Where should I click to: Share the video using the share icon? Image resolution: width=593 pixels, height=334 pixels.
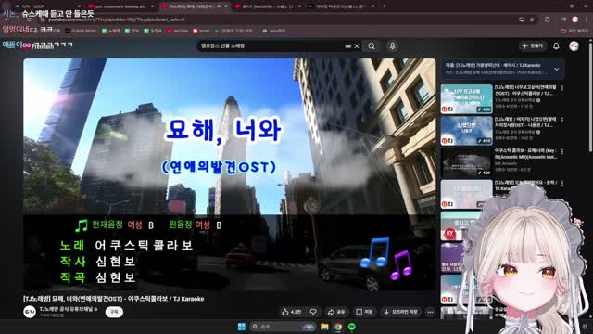click(336, 312)
